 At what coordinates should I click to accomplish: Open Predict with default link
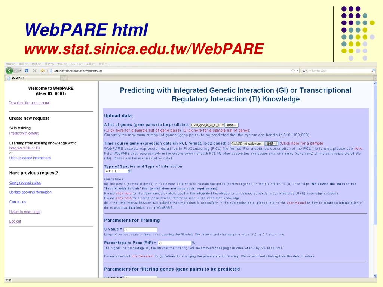[x=24, y=133]
